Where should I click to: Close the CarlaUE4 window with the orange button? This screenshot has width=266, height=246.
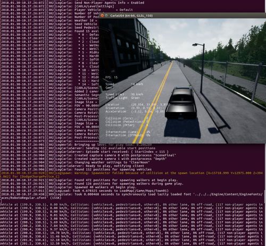102,15
